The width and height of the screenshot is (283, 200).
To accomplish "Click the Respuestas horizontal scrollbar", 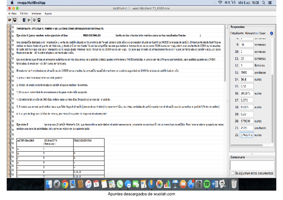I will coord(247,145).
